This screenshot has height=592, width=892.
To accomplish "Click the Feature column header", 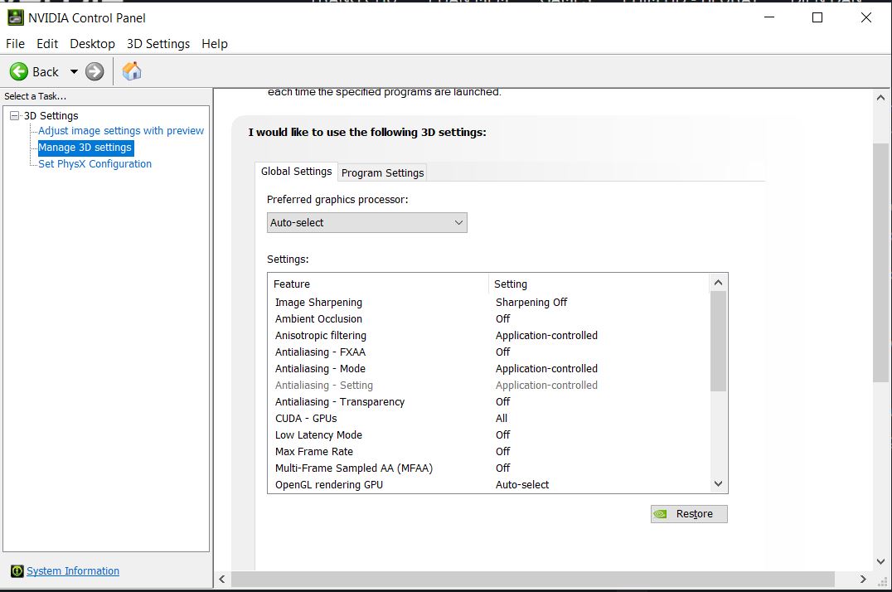I will pos(378,284).
